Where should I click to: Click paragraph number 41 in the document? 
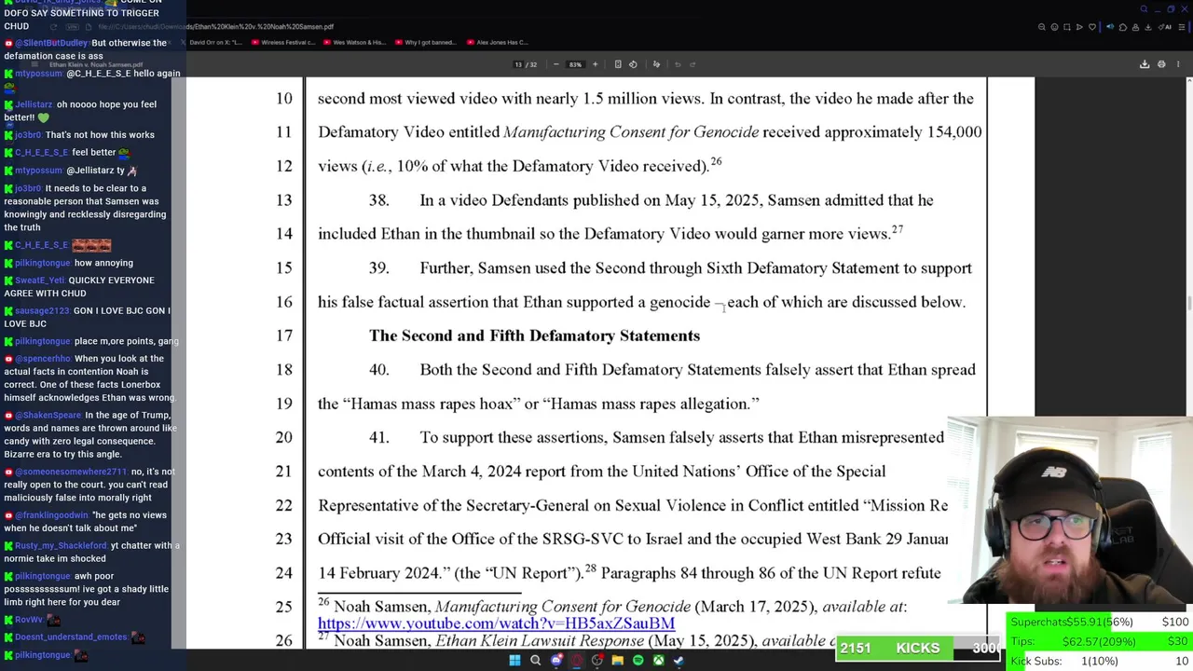click(378, 438)
